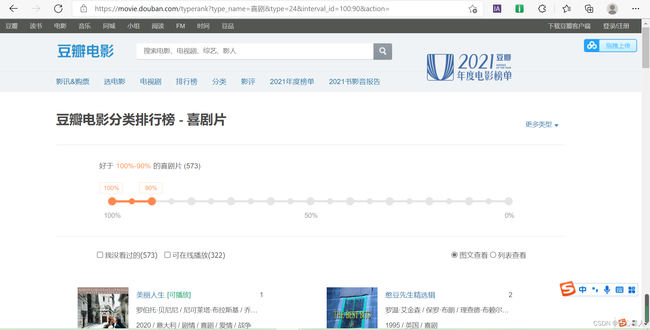The width and height of the screenshot is (650, 330).
Task: Open 选电影 tab
Action: [115, 81]
